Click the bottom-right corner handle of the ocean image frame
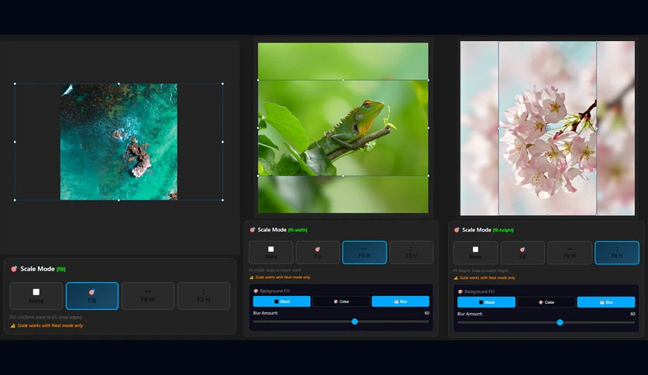 tap(222, 201)
